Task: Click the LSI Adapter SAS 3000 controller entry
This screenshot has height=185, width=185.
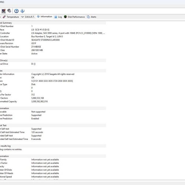Action: click(68, 33)
